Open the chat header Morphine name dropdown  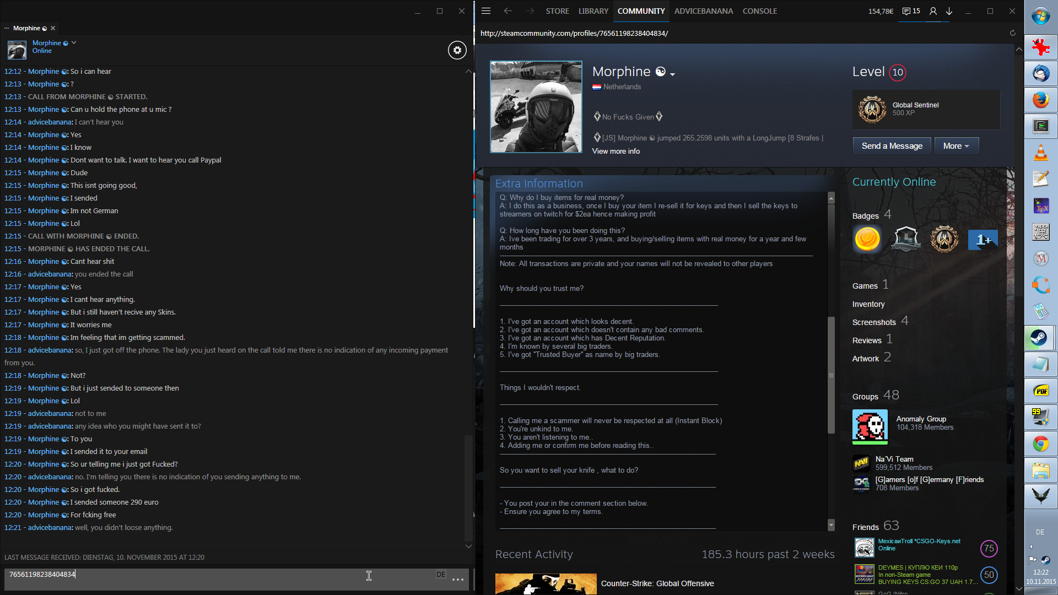[x=74, y=42]
